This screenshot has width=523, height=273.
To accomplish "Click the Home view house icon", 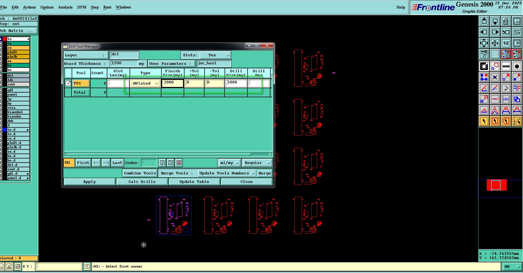I will (506, 21).
